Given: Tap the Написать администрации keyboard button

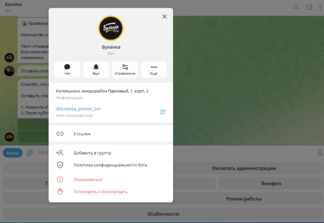Looking at the screenshot, I should click(244, 168).
